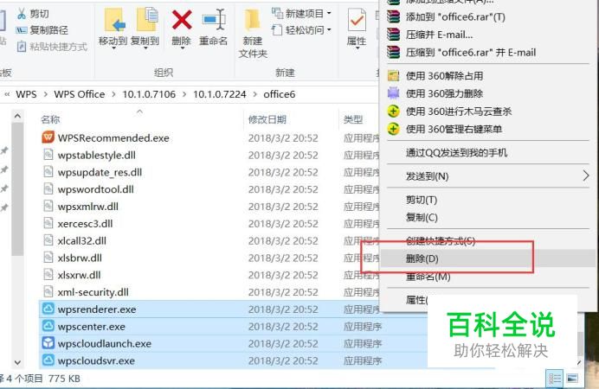This screenshot has width=599, height=389.
Task: Open Properties (属性) checkmark icon in ribbon
Action: pos(357,20)
